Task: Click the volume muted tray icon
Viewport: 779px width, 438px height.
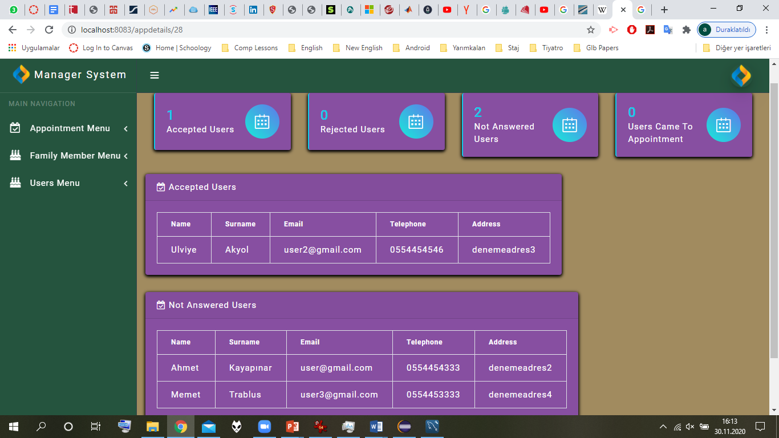Action: coord(690,427)
